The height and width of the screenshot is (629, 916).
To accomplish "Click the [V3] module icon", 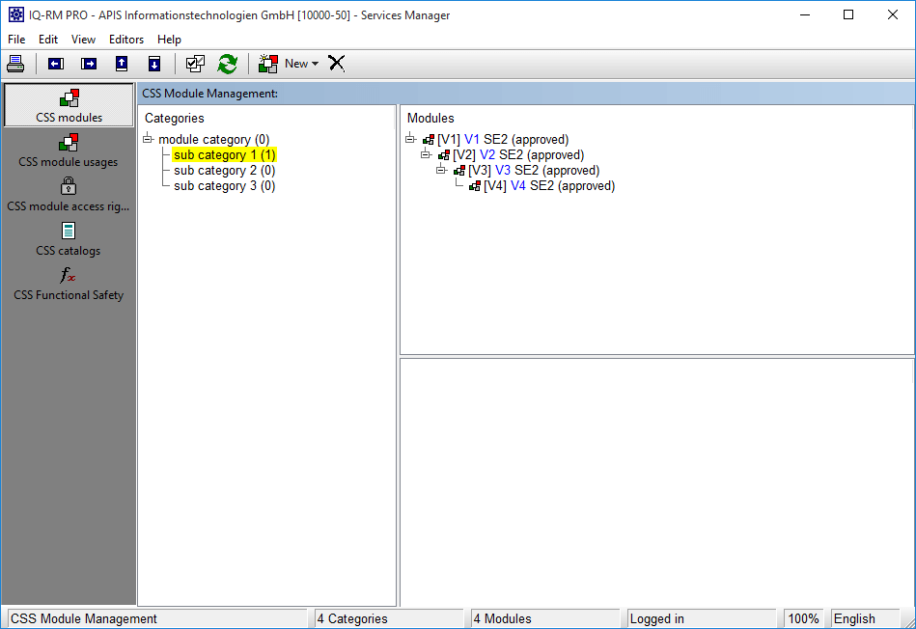I will [x=459, y=171].
